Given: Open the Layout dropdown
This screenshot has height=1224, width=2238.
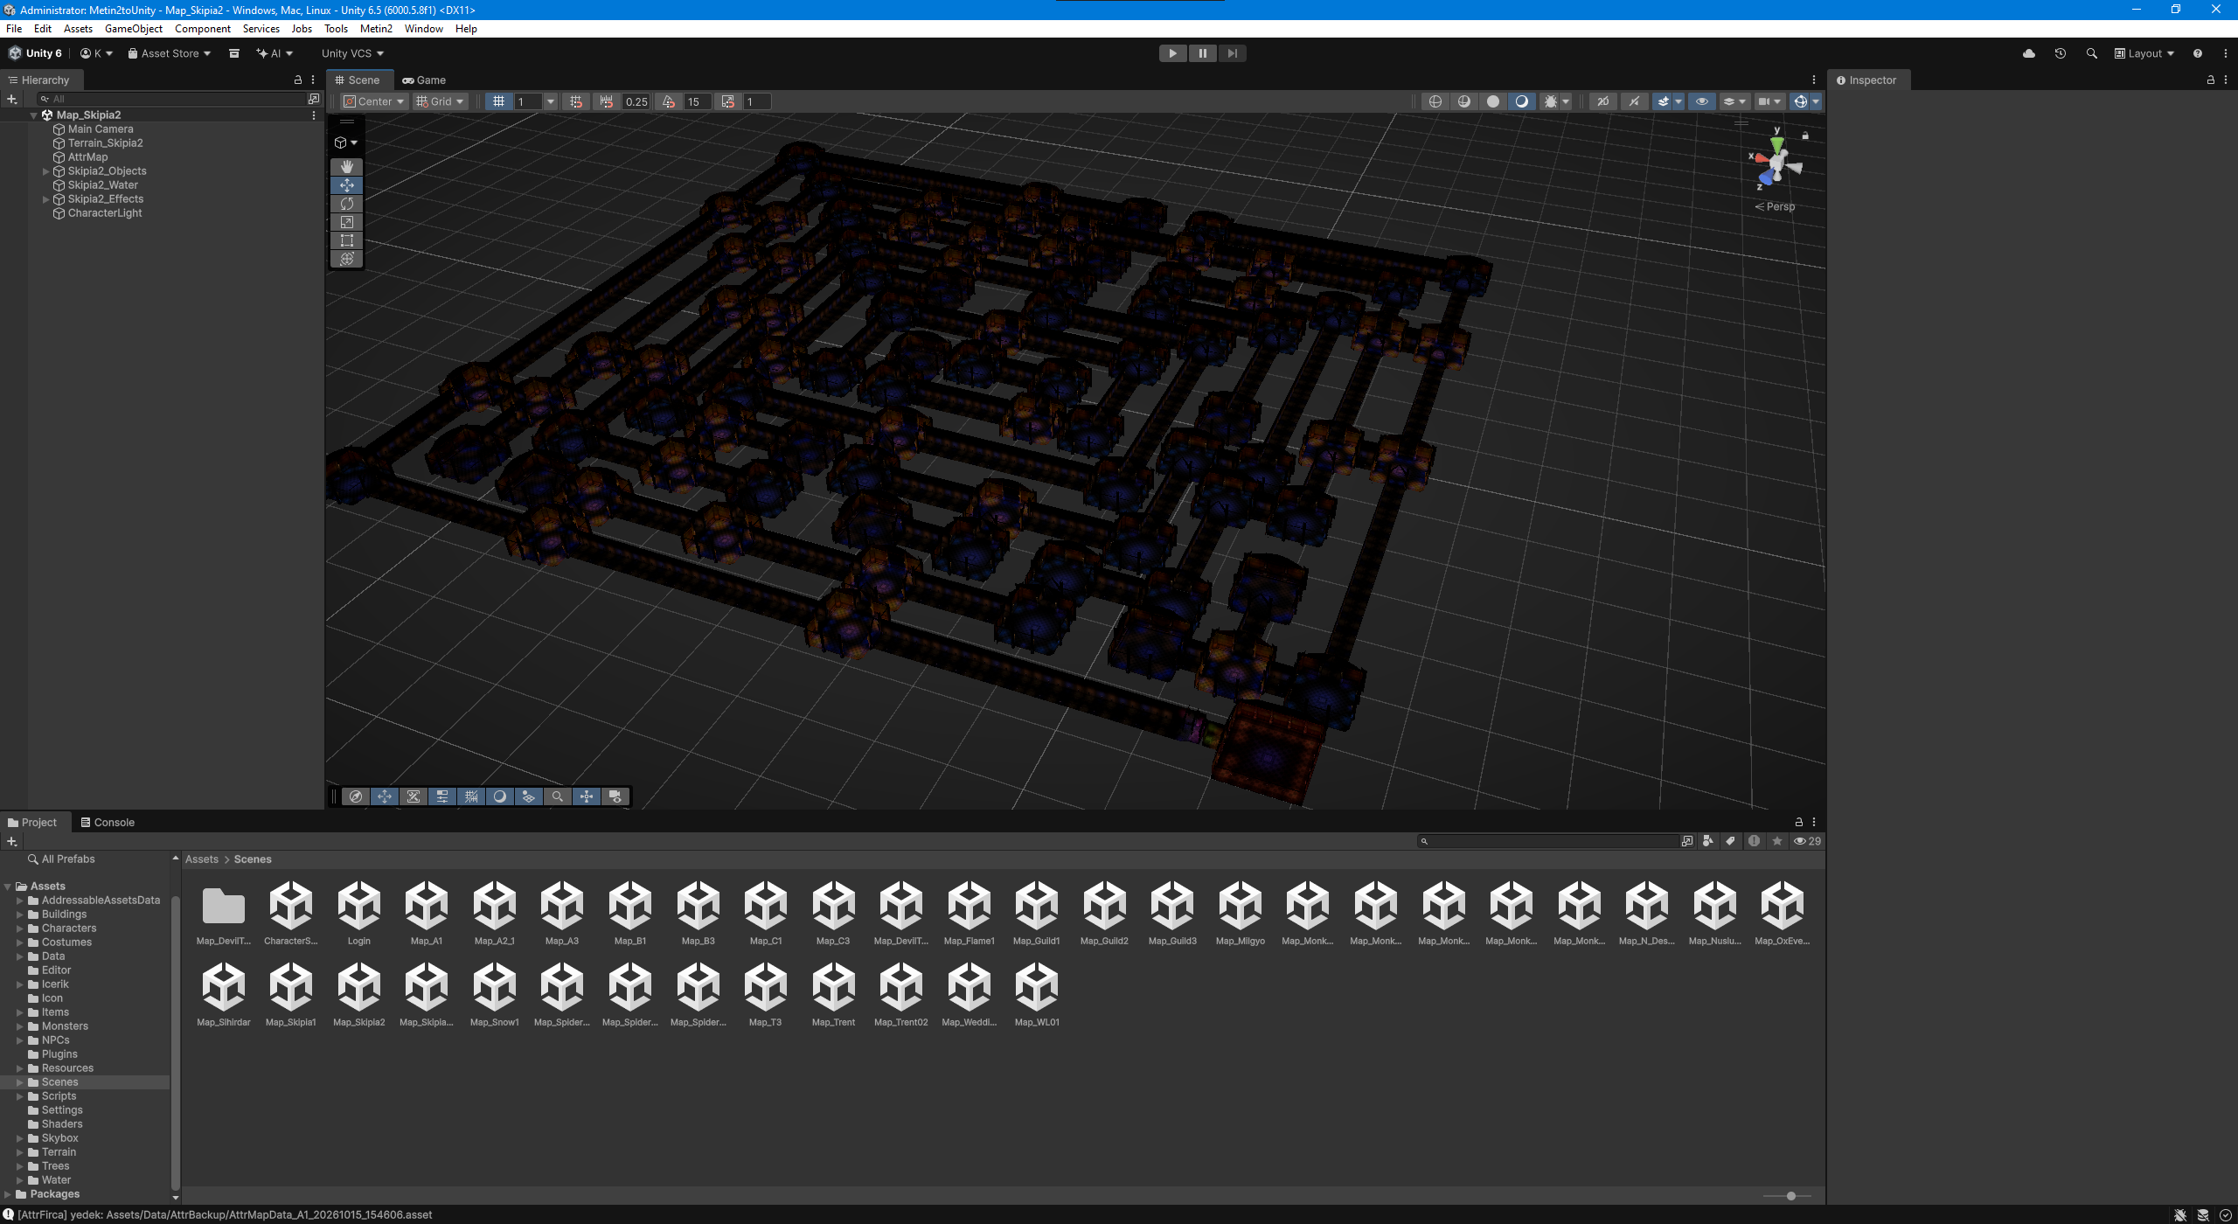Looking at the screenshot, I should tap(2144, 53).
